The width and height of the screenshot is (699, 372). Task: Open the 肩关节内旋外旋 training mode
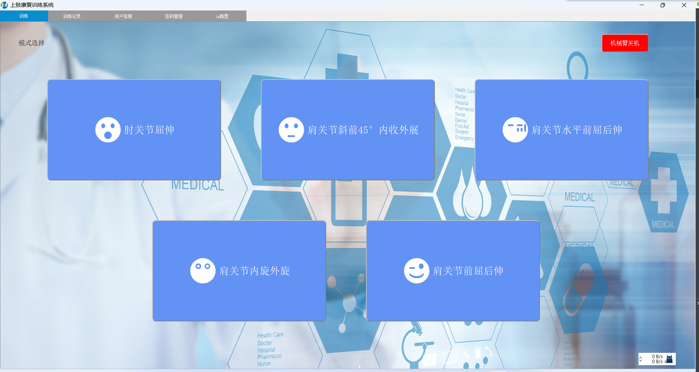[x=239, y=271]
